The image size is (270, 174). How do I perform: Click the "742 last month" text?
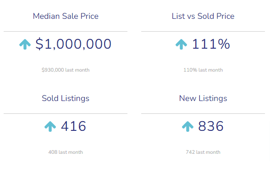[x=203, y=152]
